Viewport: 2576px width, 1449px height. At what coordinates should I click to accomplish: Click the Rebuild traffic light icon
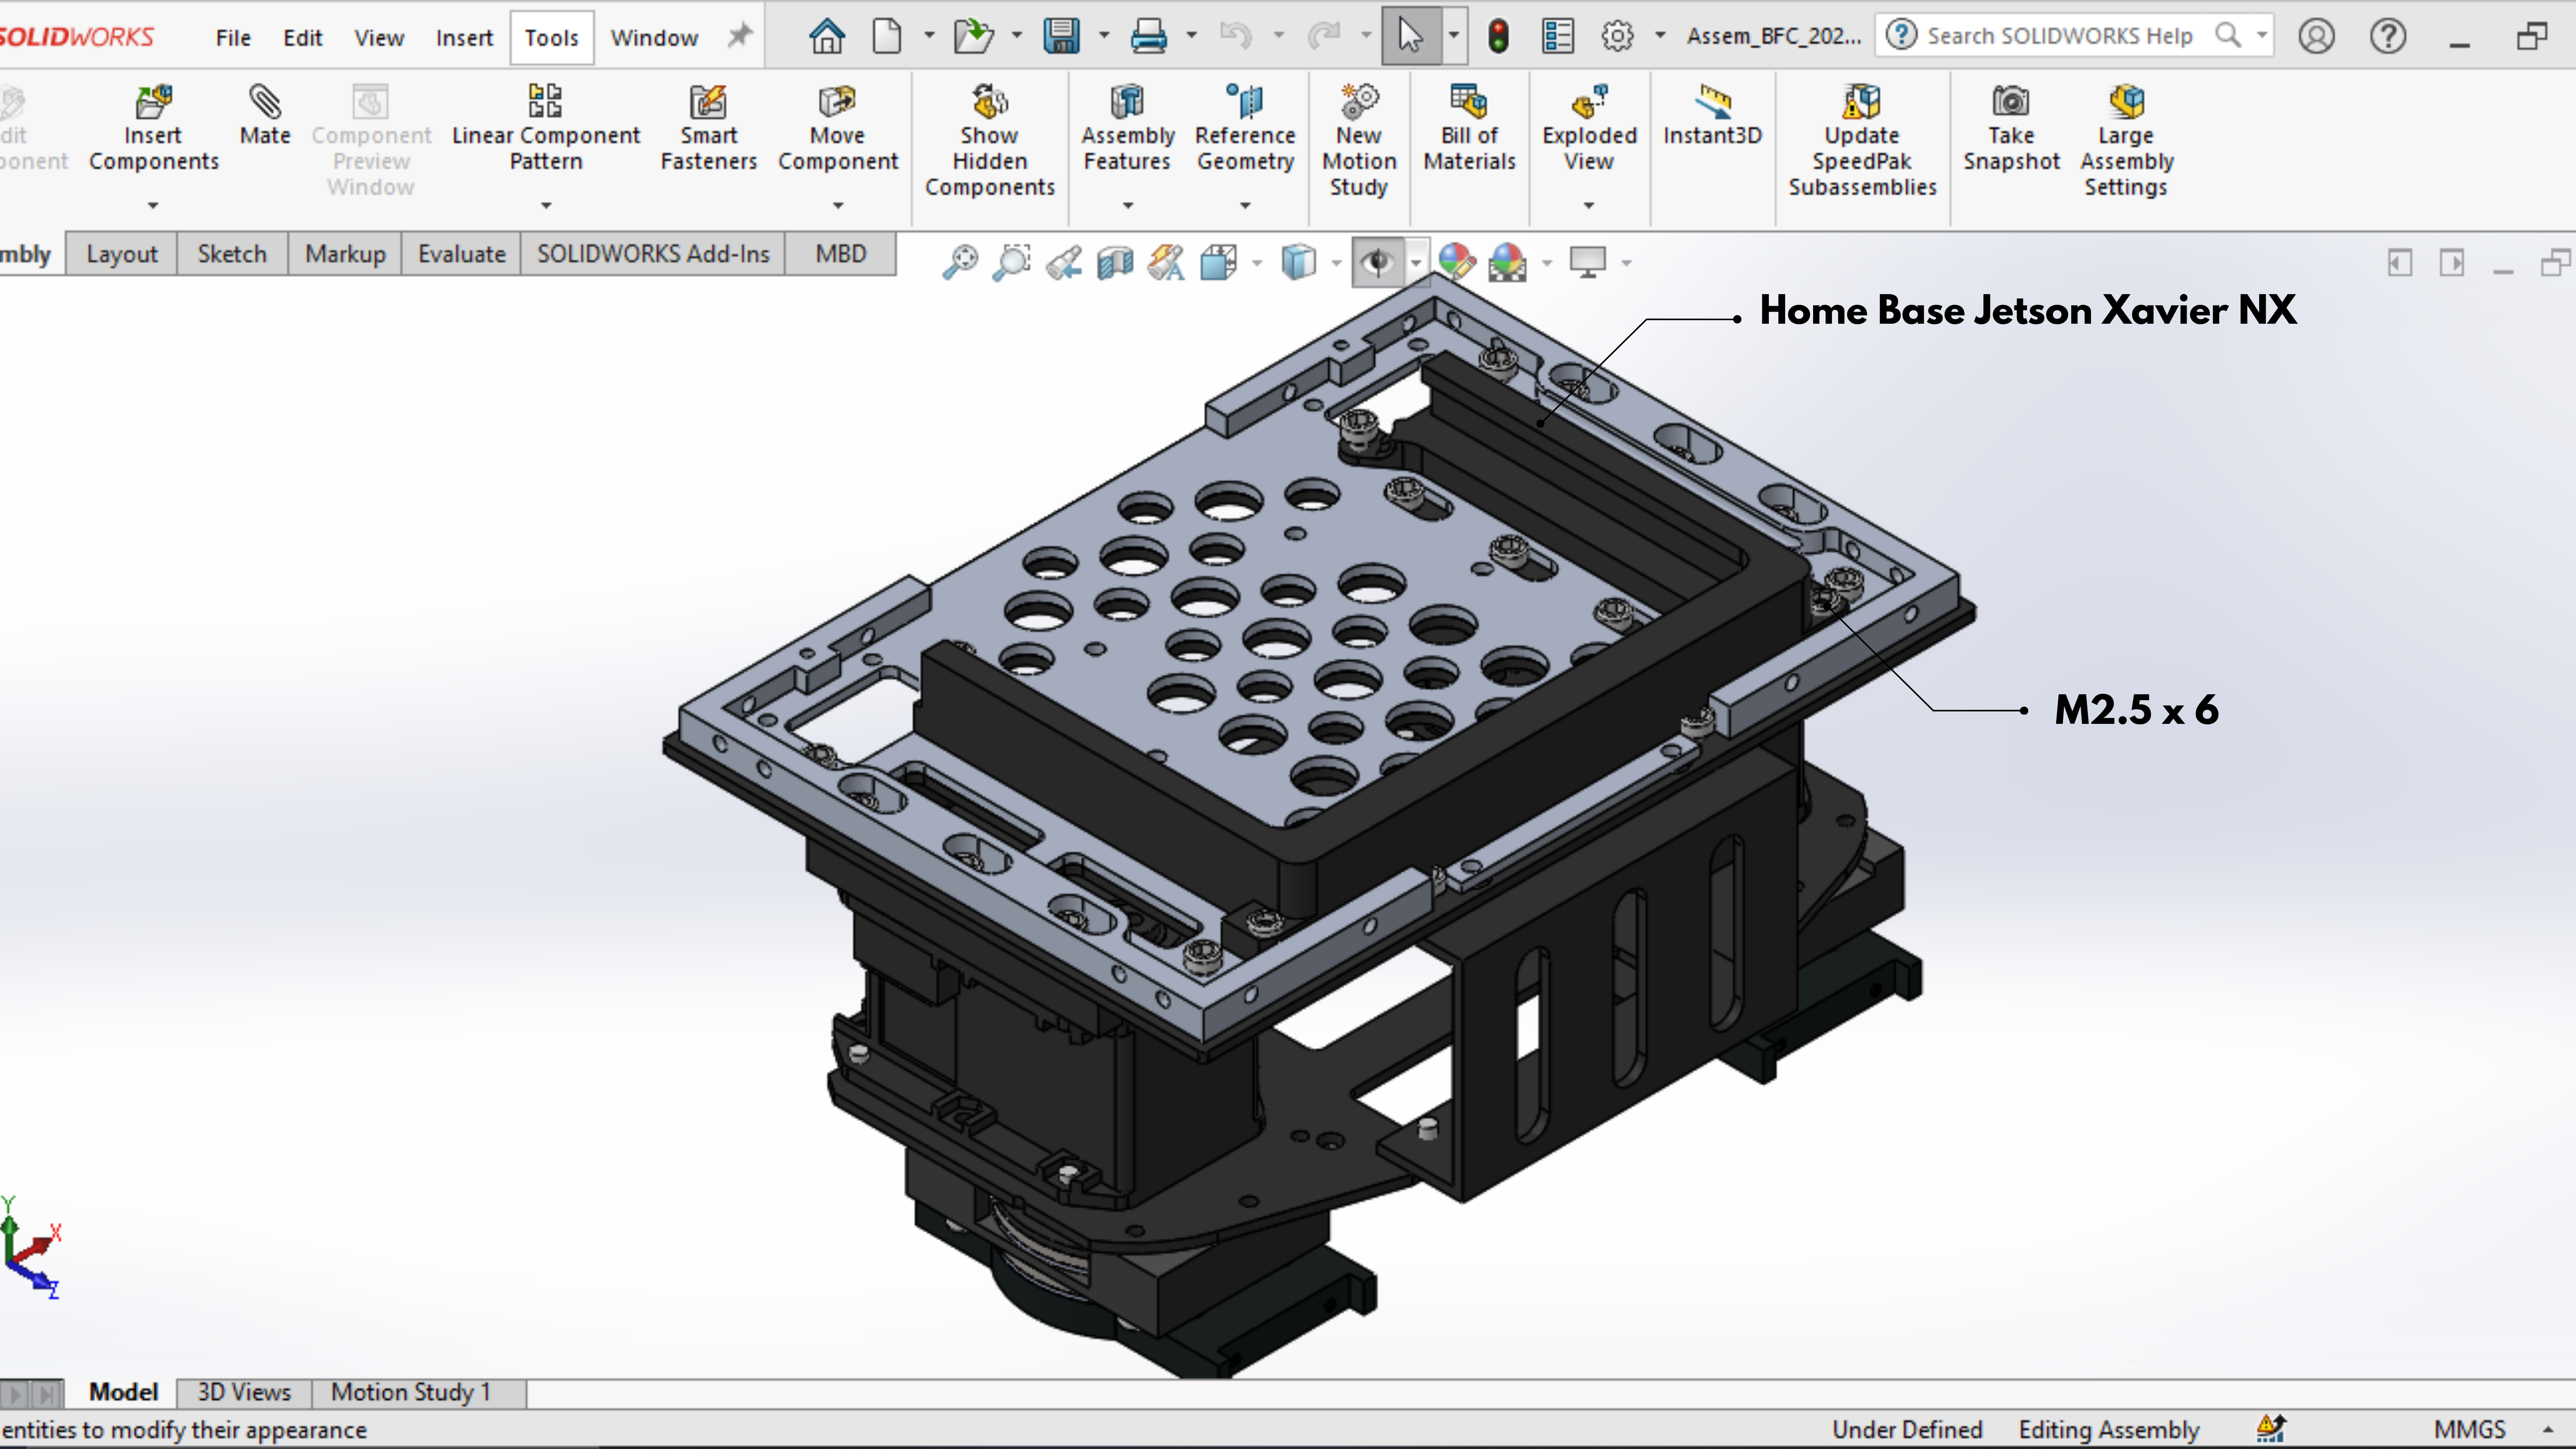click(x=1498, y=37)
